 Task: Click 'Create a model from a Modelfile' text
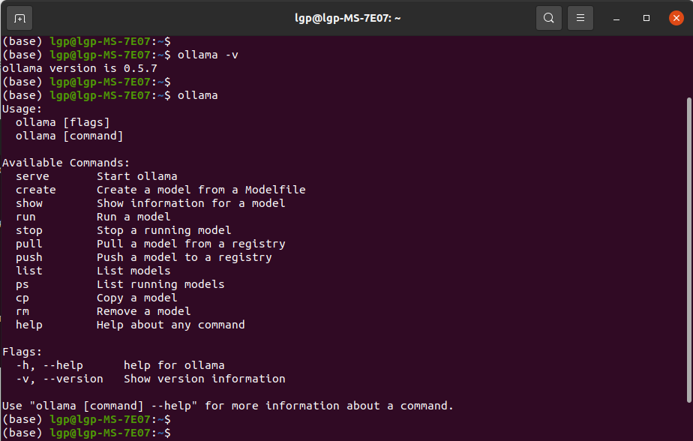201,190
